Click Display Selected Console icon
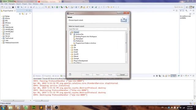The image size is (196, 110). tap(182, 76)
